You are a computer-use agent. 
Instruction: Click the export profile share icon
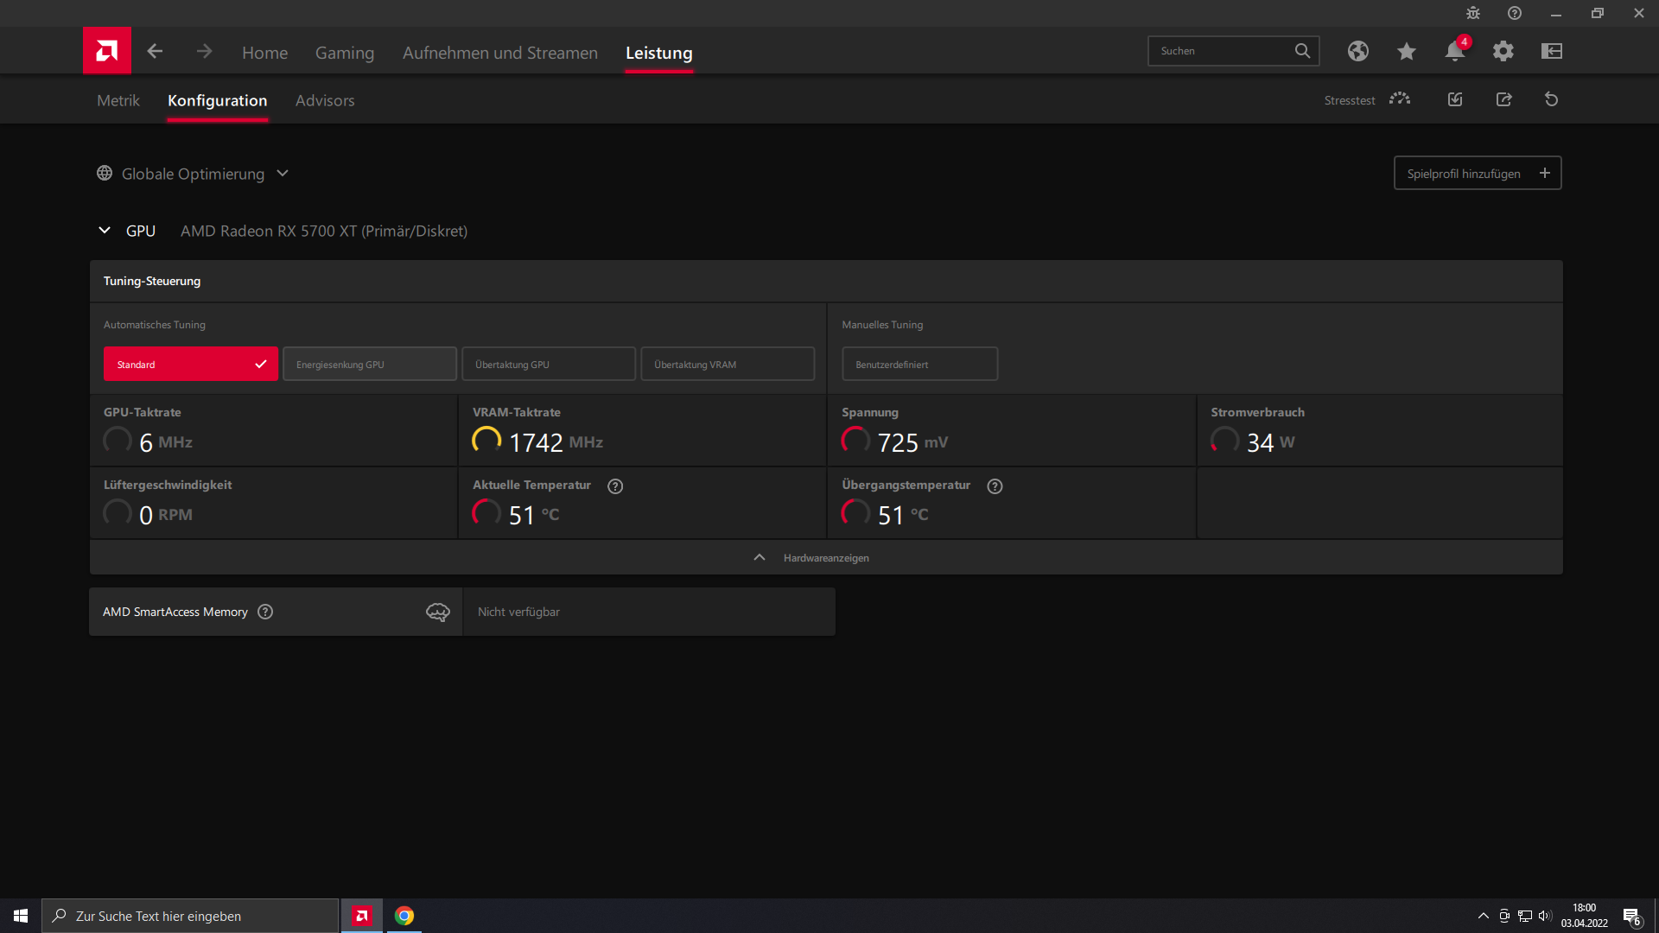[1503, 99]
